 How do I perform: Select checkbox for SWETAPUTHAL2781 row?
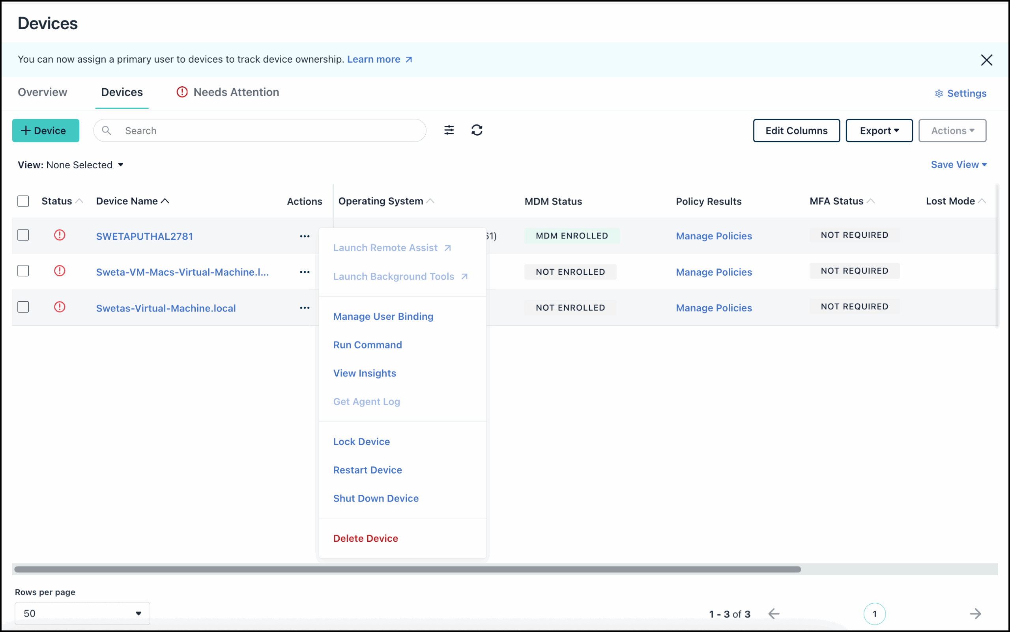(23, 235)
